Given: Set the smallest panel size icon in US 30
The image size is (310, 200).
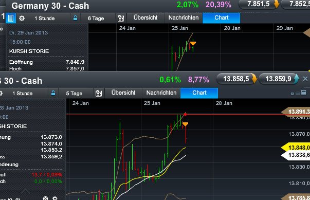Looking at the screenshot, I should 293,94.
